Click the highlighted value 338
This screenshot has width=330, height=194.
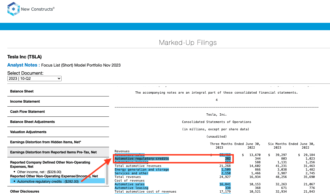228,188
